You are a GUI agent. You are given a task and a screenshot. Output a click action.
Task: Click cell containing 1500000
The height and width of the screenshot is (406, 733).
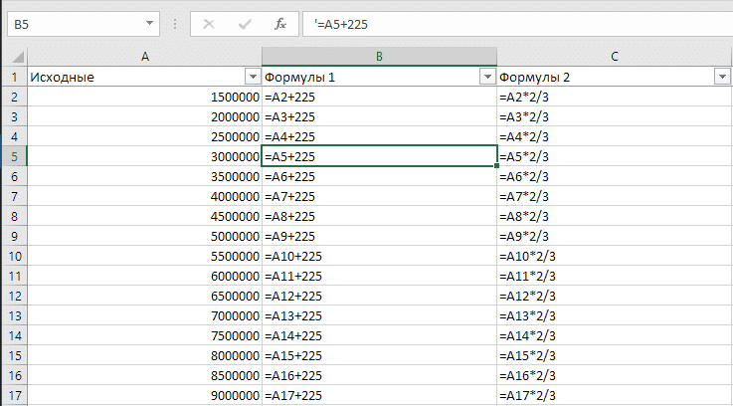144,97
